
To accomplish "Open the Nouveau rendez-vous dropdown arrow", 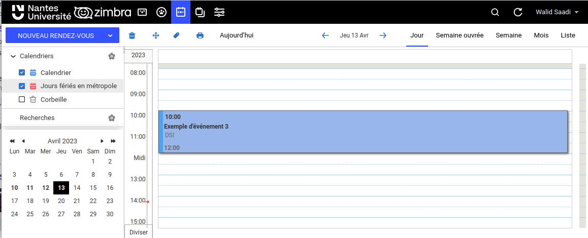I will [110, 35].
